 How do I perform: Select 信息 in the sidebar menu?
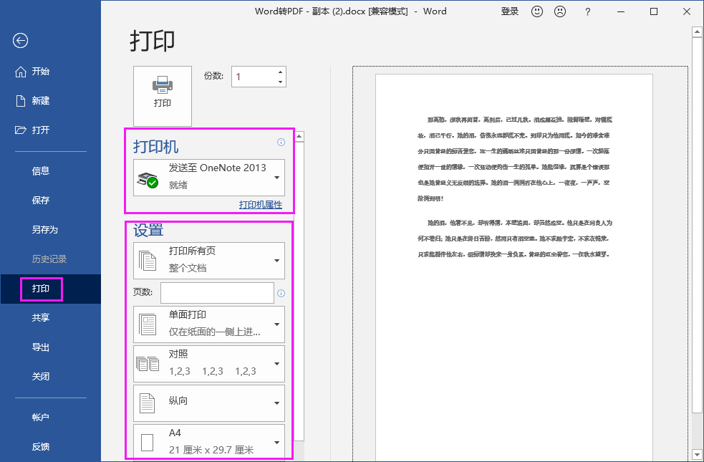[40, 170]
